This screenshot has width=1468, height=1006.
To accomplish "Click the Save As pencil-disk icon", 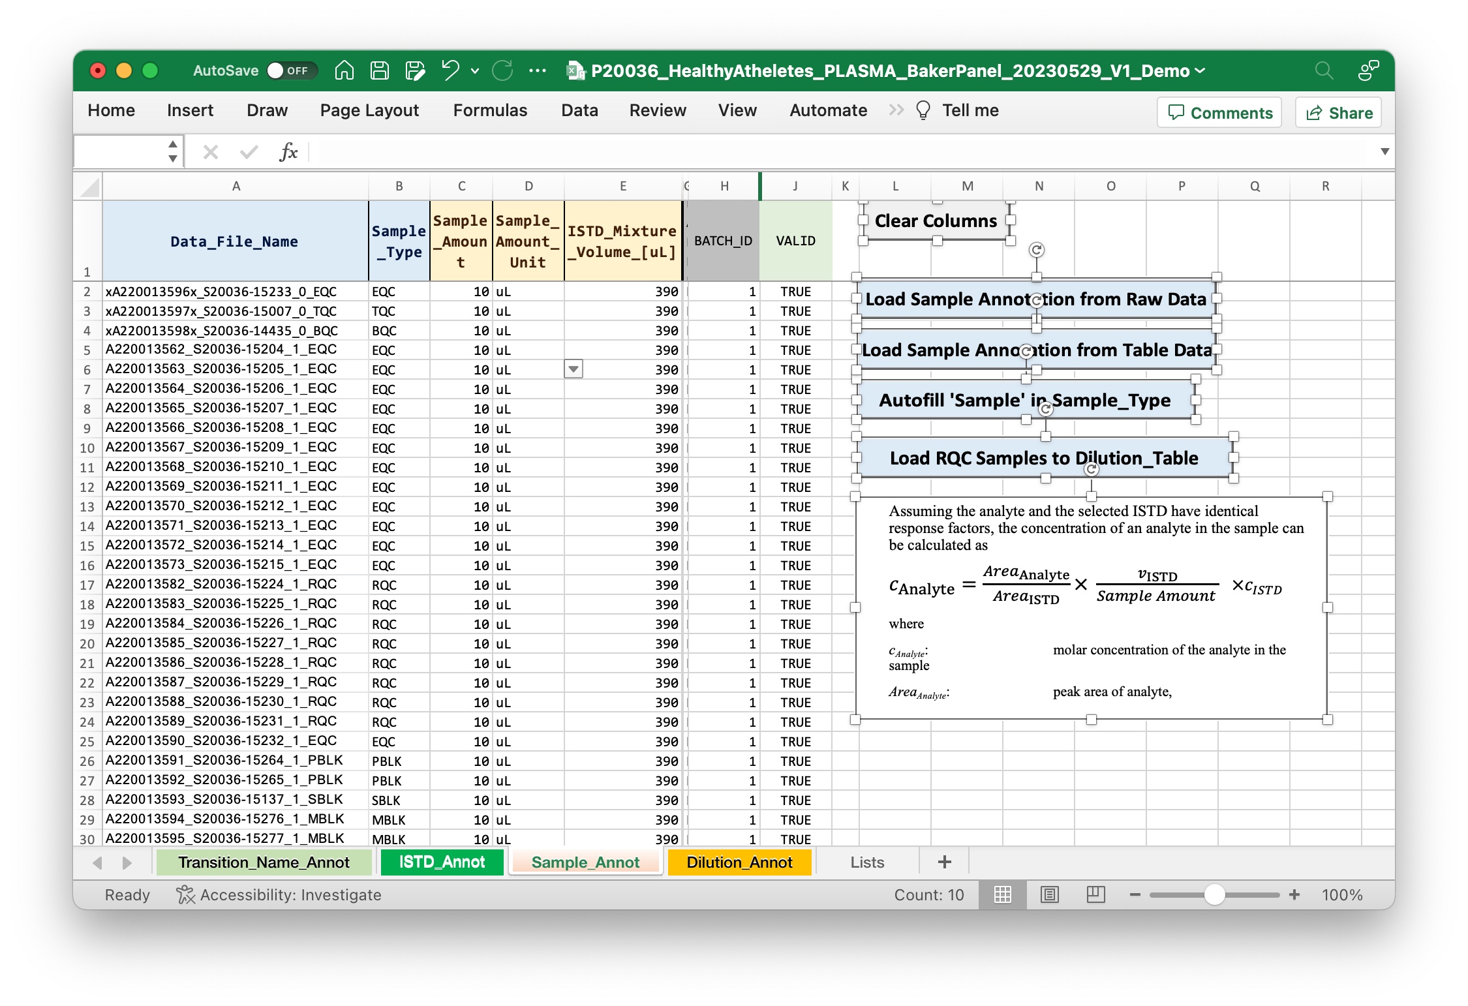I will click(415, 70).
